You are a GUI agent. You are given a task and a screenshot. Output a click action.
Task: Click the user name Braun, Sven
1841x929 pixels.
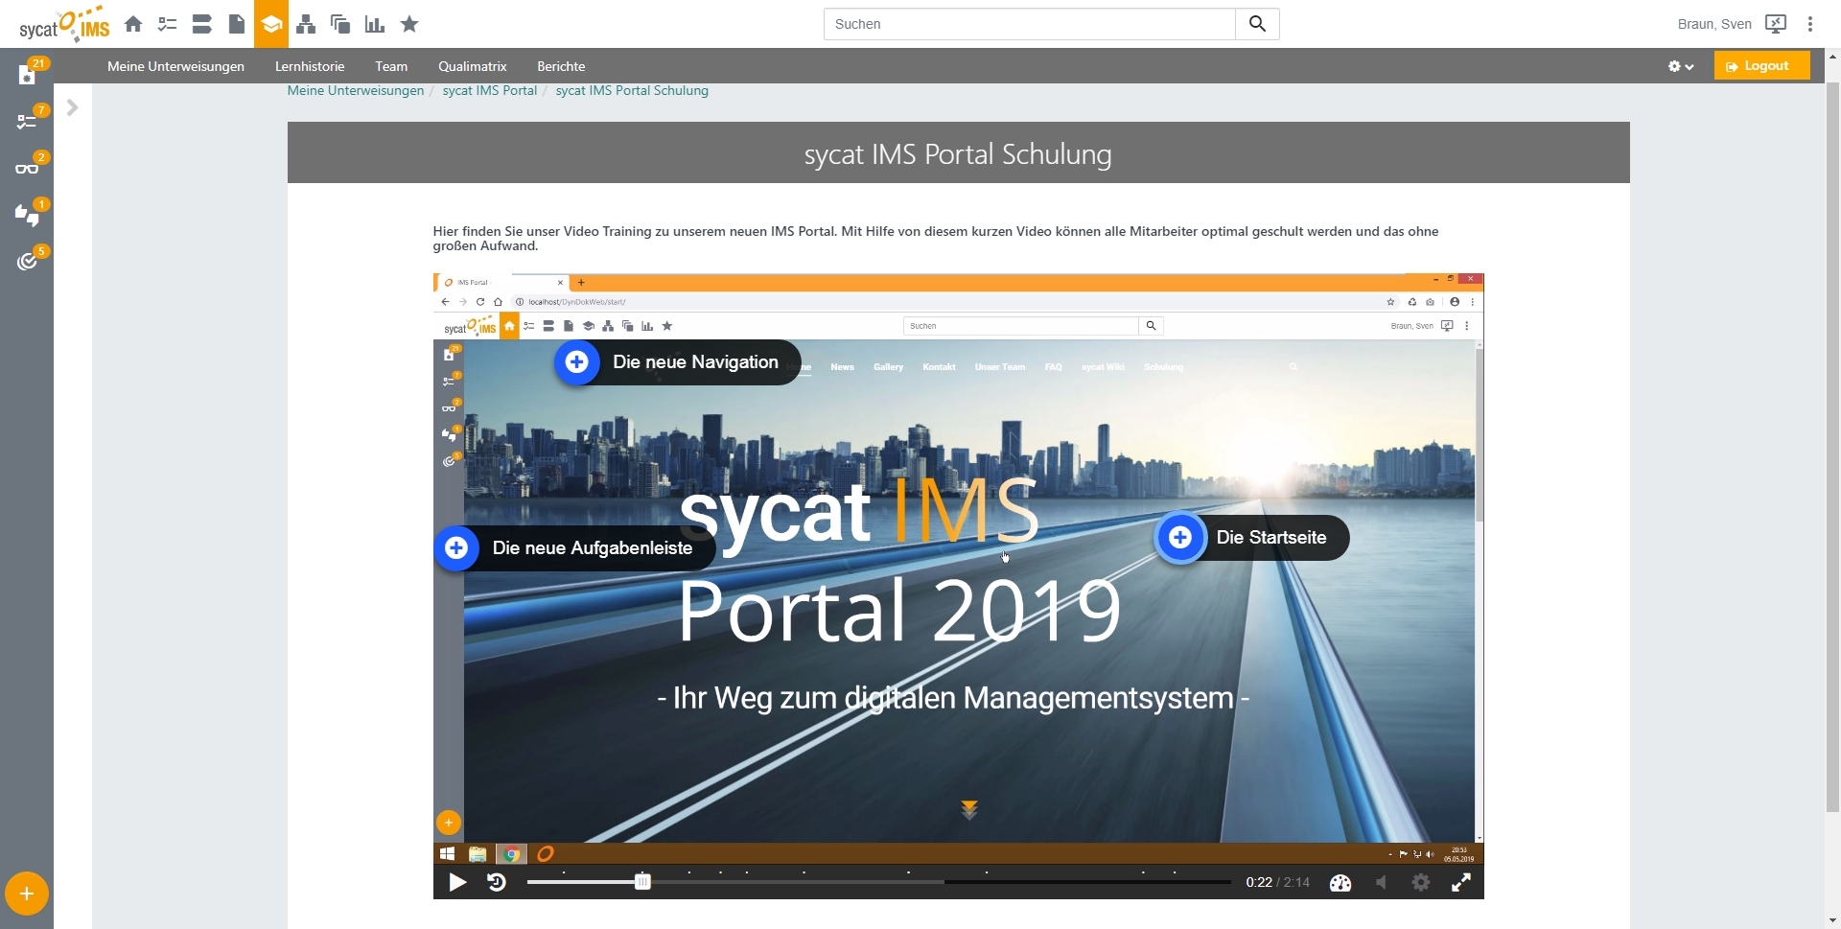[x=1714, y=24]
